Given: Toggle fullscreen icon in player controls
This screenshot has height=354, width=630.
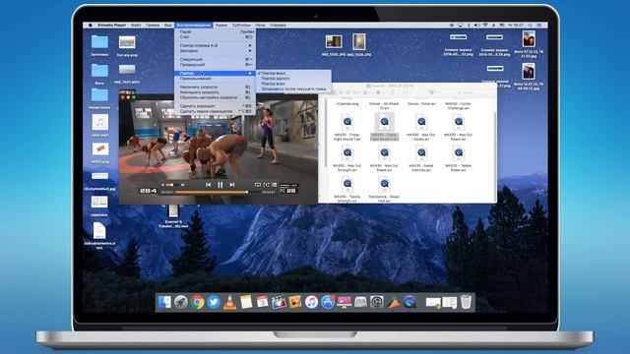Looking at the screenshot, I should click(266, 185).
